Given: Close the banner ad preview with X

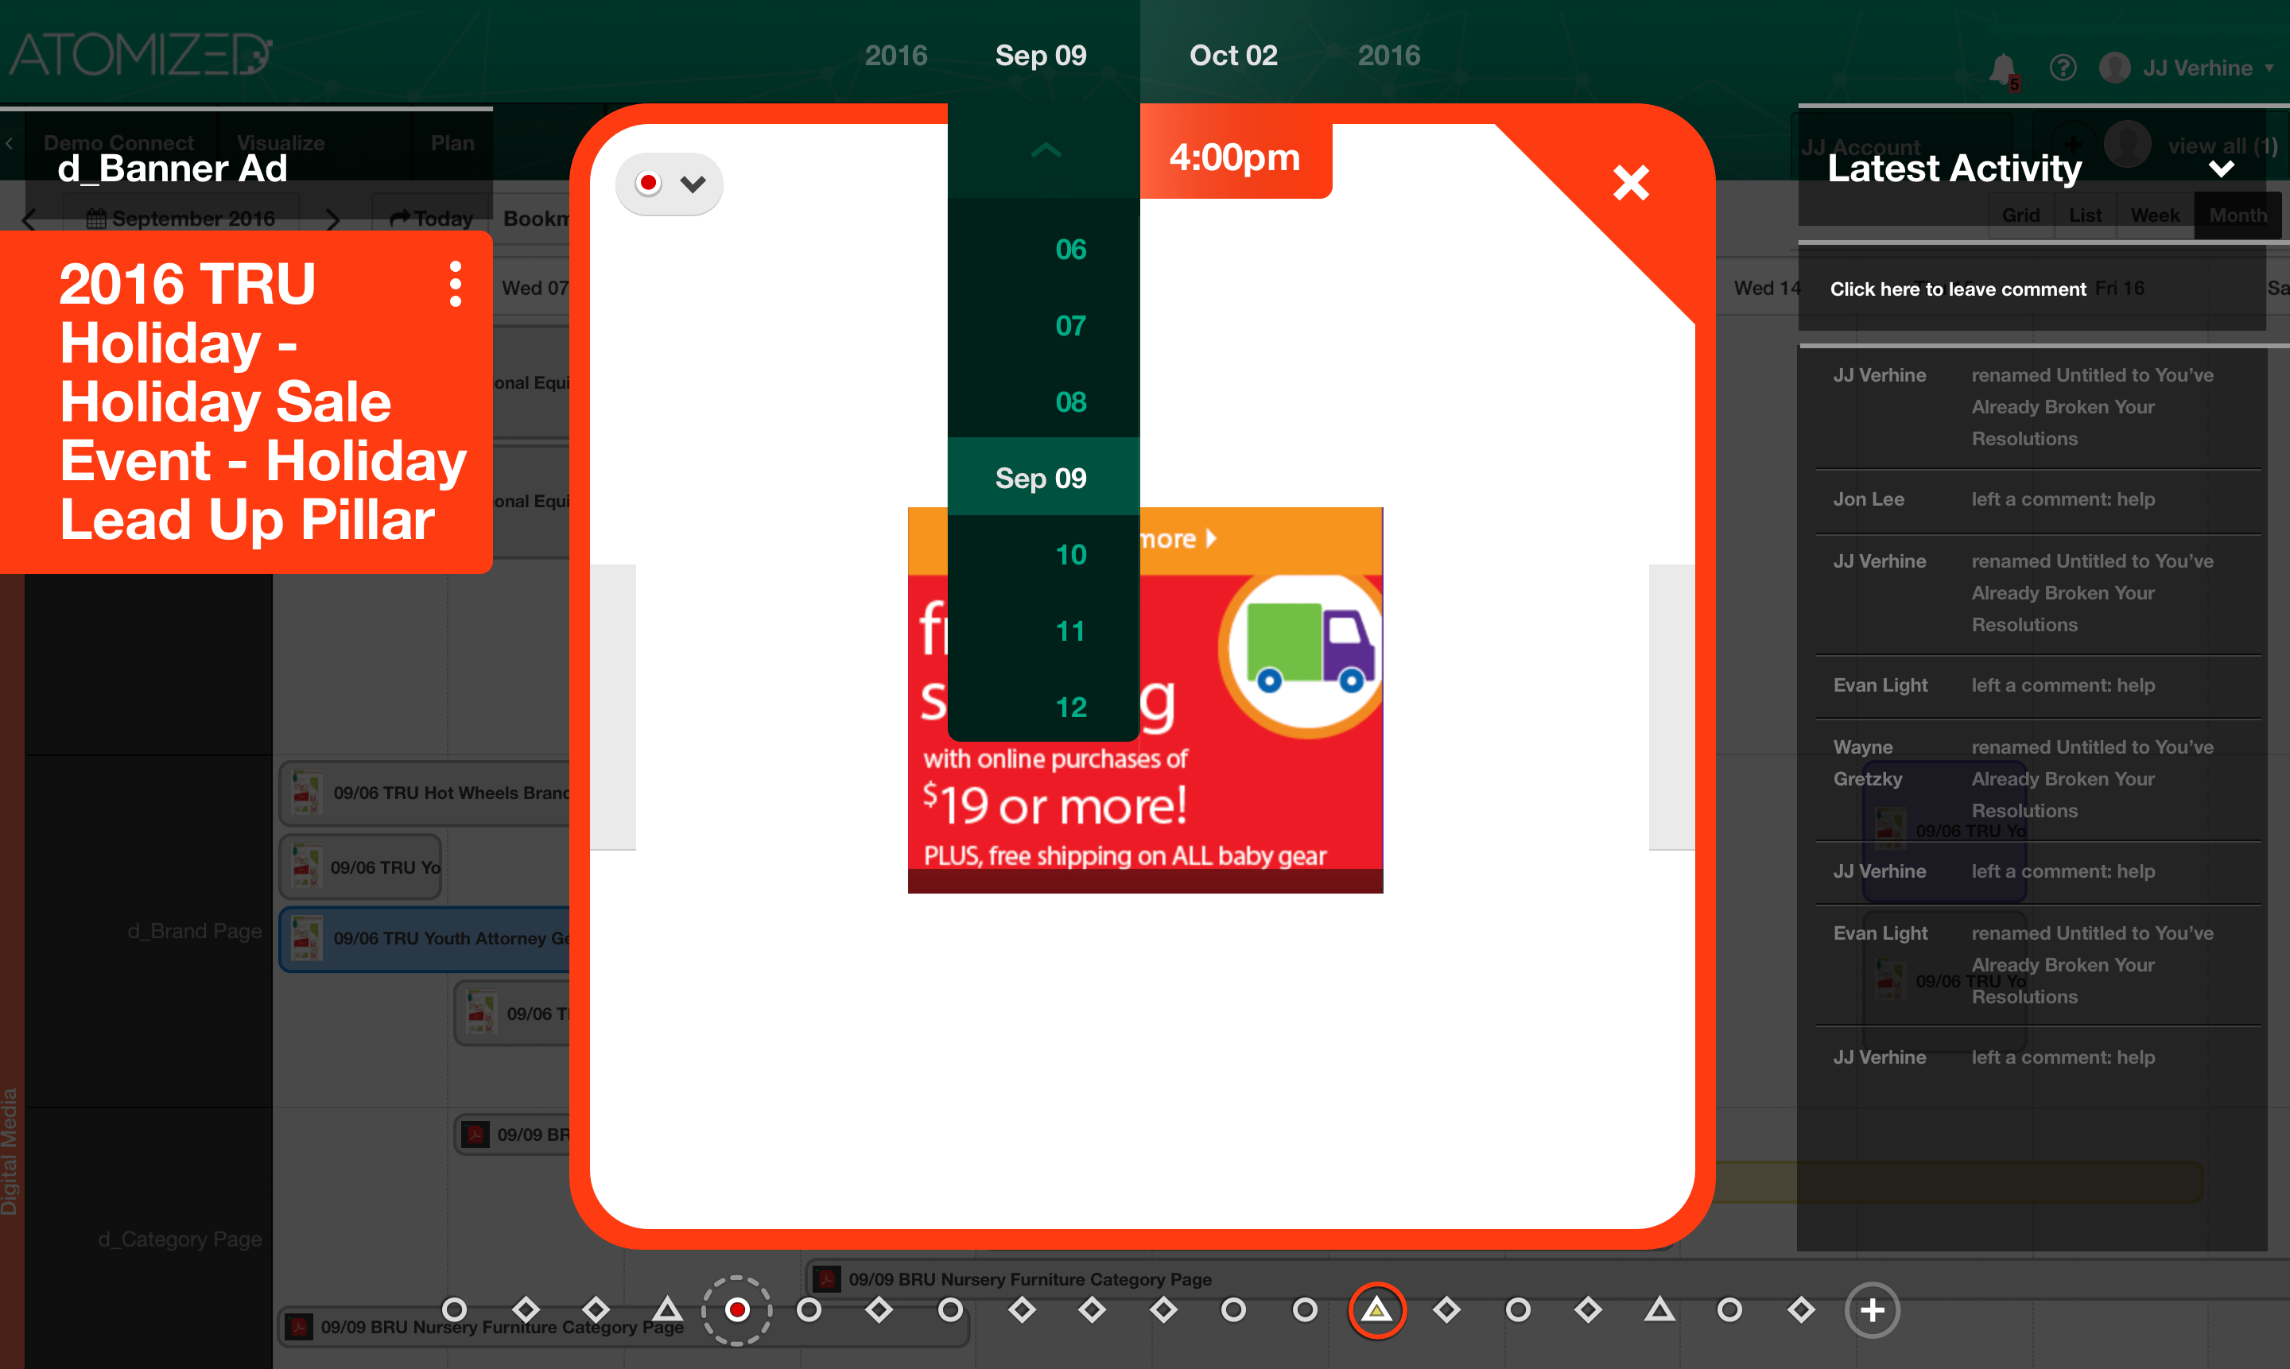Looking at the screenshot, I should click(1632, 183).
